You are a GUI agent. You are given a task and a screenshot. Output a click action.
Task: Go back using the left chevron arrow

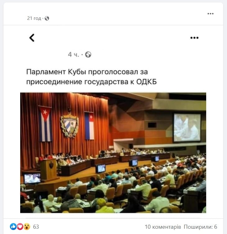(32, 38)
